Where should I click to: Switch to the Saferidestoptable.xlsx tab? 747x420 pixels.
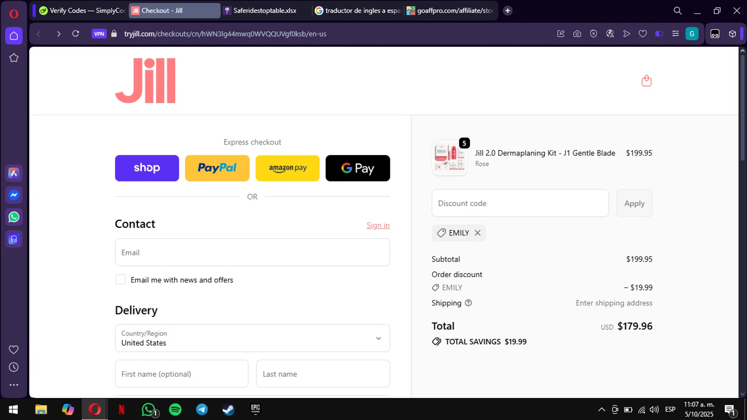pos(266,10)
